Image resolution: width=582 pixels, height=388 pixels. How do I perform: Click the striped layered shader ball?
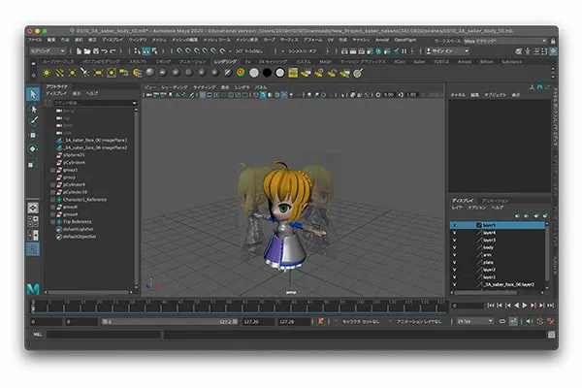[x=228, y=73]
